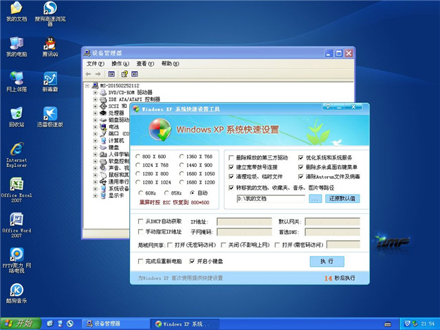Click the keyboard icon in the system tray

coord(388,324)
